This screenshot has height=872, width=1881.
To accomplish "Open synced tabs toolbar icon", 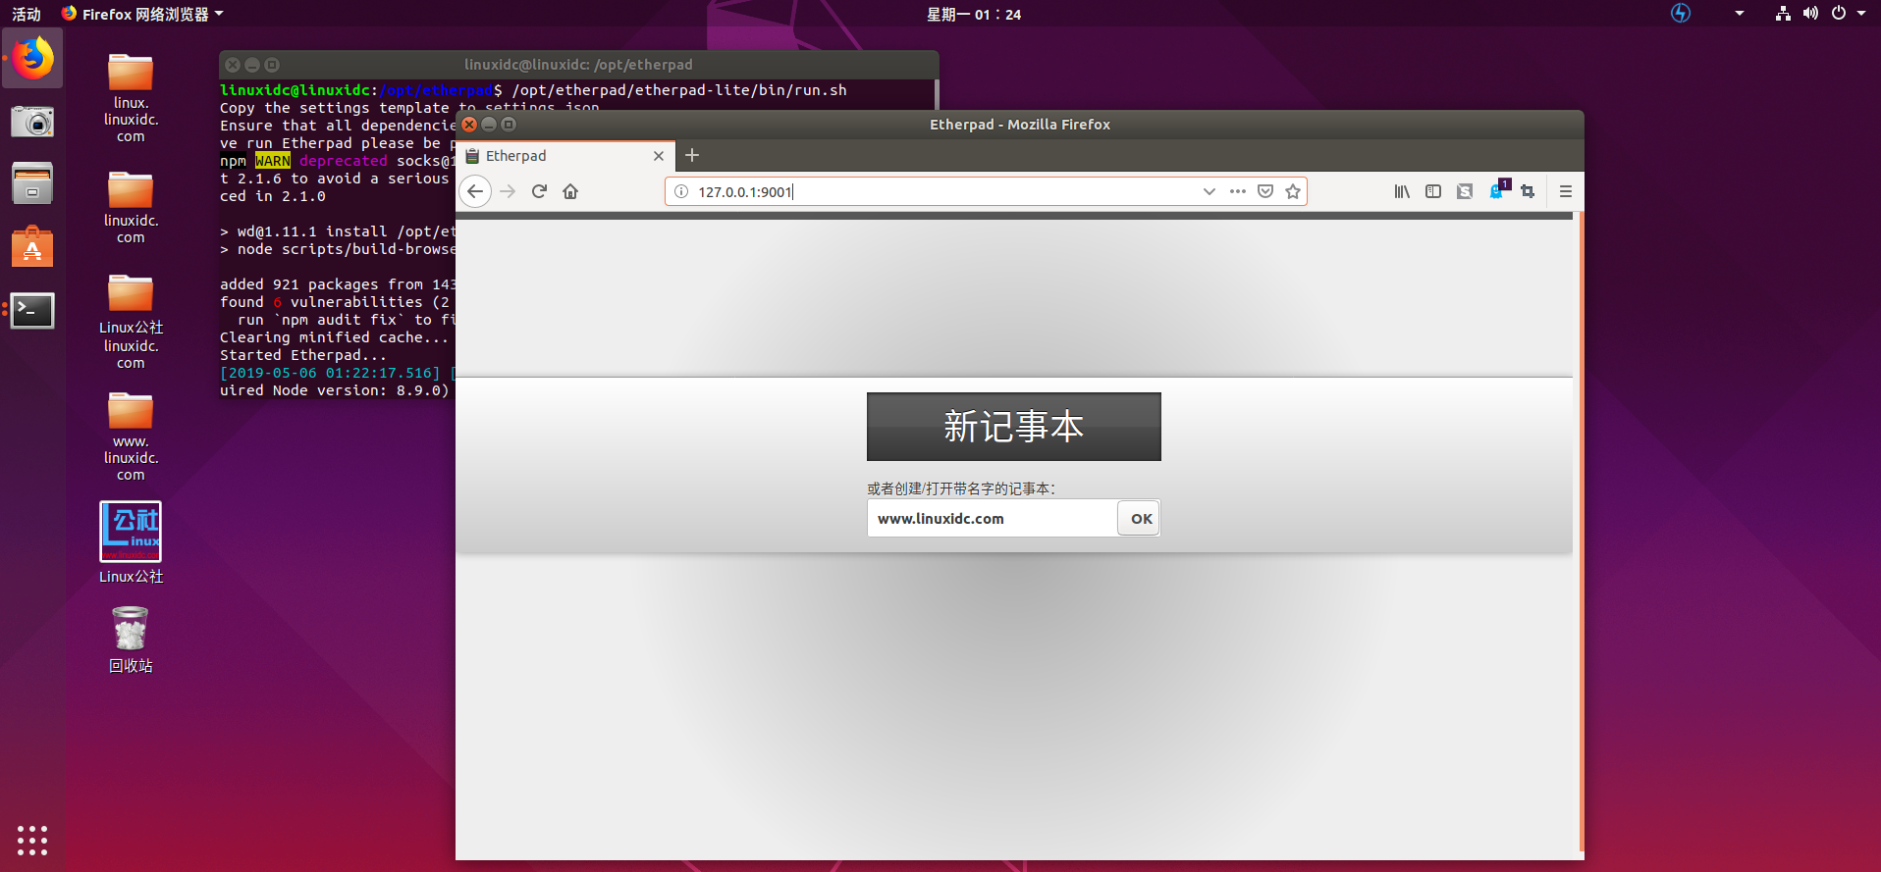I will pos(1465,191).
